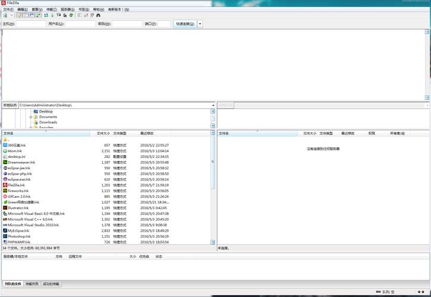Image resolution: width=431 pixels, height=297 pixels.
Task: Toggle the message log display icon
Action: tap(18, 15)
